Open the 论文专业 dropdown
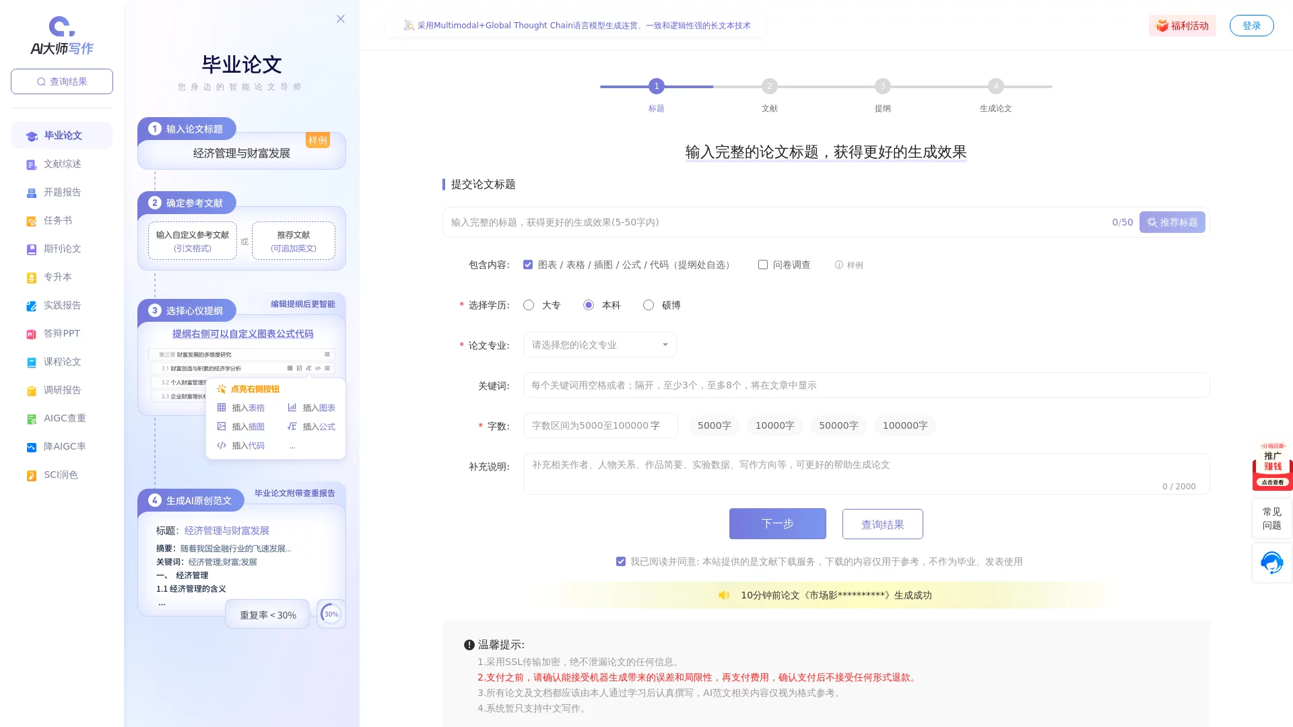 pos(599,345)
